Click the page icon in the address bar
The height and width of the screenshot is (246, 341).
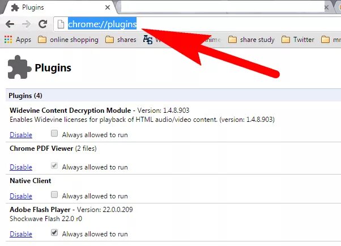click(61, 24)
